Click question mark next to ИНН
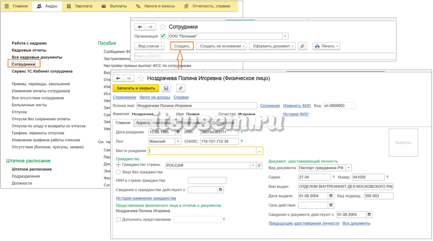 (x=241, y=132)
